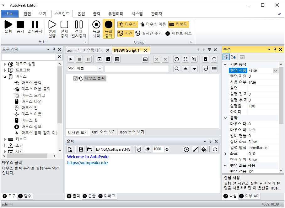Click the collapse-all arrows icon in script toolbar
285x208 pixels.
coord(194,59)
